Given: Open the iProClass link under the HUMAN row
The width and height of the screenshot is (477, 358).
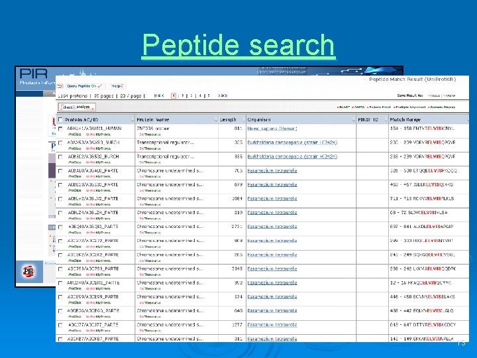Looking at the screenshot, I should (x=74, y=134).
